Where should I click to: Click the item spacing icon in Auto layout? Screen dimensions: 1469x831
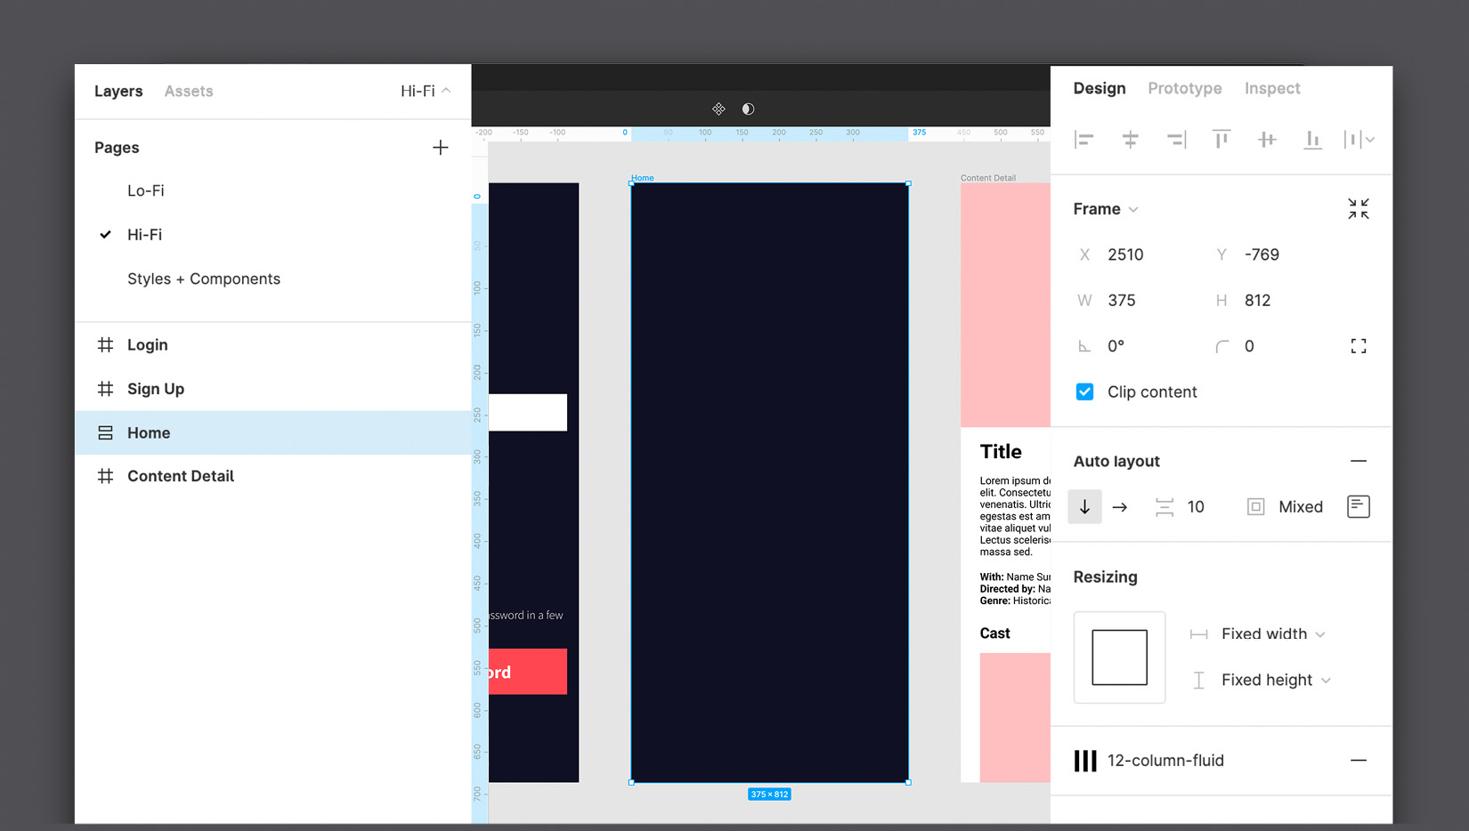click(x=1164, y=506)
